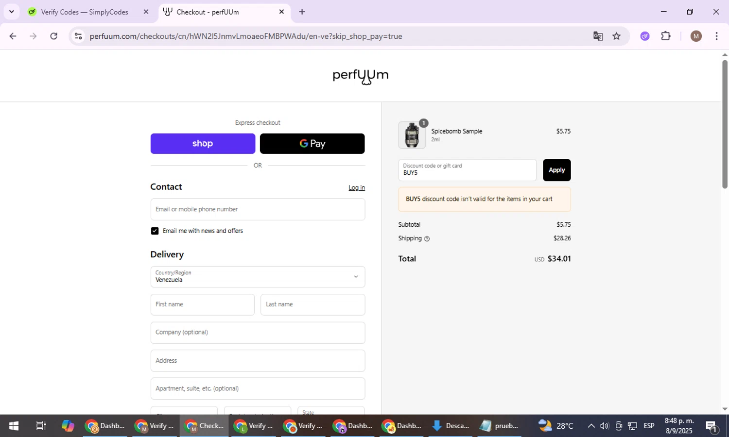Click the Total amount $34.01
The image size is (729, 437).
pos(559,259)
